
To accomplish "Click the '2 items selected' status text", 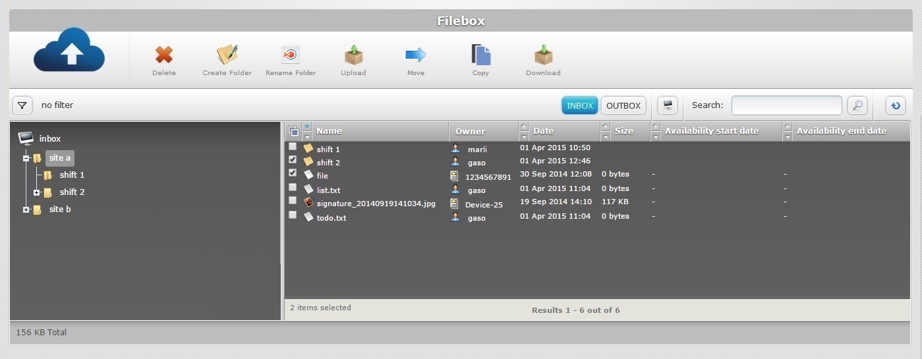I will (321, 308).
